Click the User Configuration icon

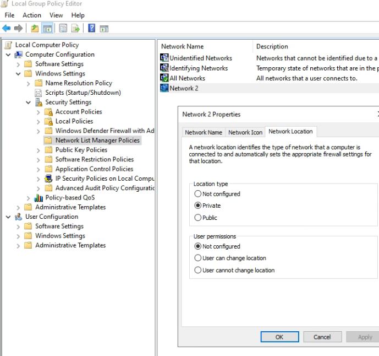[x=18, y=217]
